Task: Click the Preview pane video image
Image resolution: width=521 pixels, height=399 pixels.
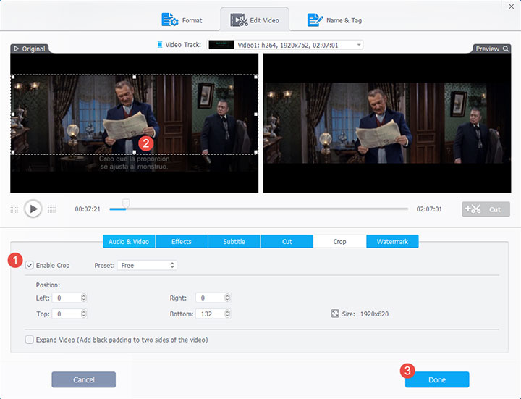Action: (387, 122)
